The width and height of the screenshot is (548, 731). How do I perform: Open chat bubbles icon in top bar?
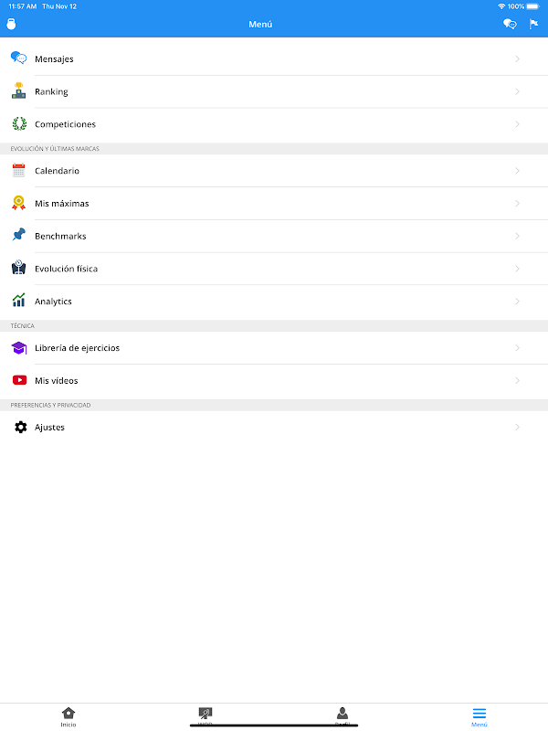click(x=510, y=24)
